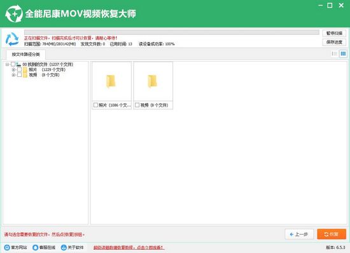350x253 pixels.
Task: Check the 视频 checkbox in tree
Action: pos(20,75)
